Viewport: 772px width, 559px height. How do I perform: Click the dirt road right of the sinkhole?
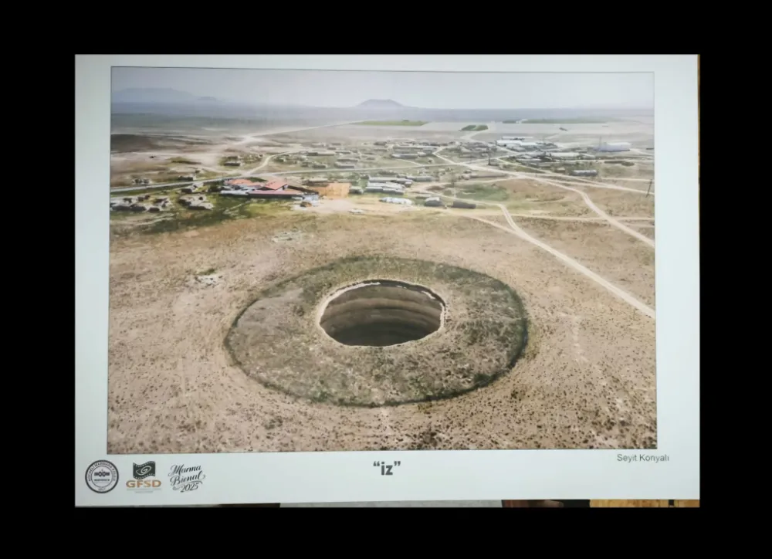[x=575, y=264]
